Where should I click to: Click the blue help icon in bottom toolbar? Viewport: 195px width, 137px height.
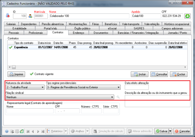(x=7, y=131)
